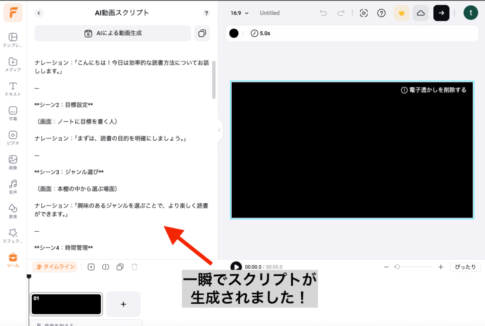Screen dimensions: 485x326
Task: Change the 5.0s scene duration
Action: pyautogui.click(x=260, y=33)
